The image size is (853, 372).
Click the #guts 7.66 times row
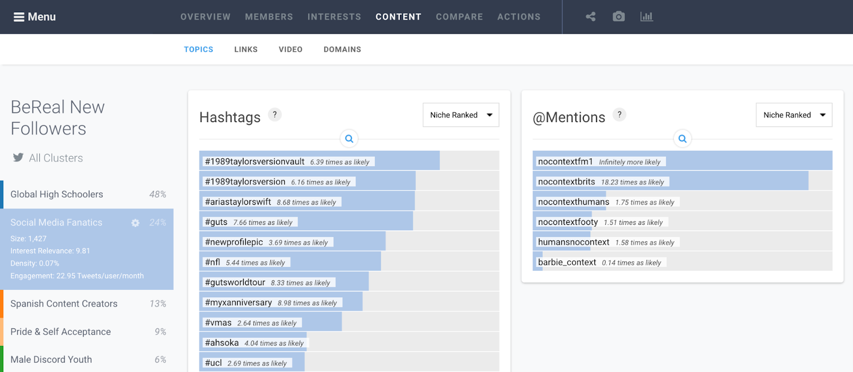(x=349, y=222)
